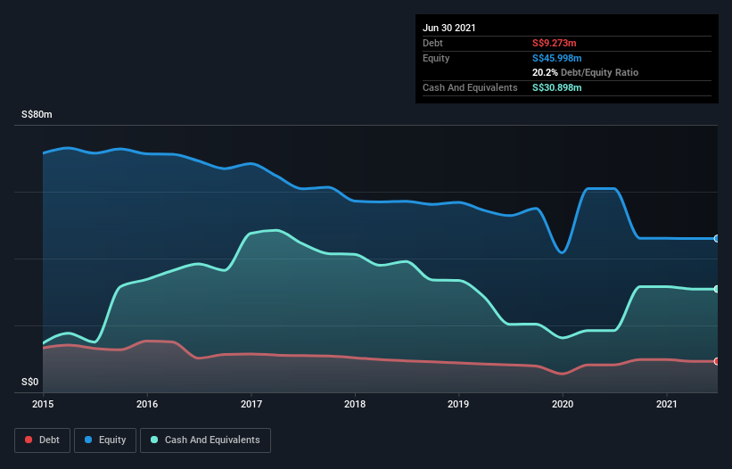This screenshot has width=732, height=469.
Task: Select the 2021 x-axis label
Action: [x=667, y=404]
